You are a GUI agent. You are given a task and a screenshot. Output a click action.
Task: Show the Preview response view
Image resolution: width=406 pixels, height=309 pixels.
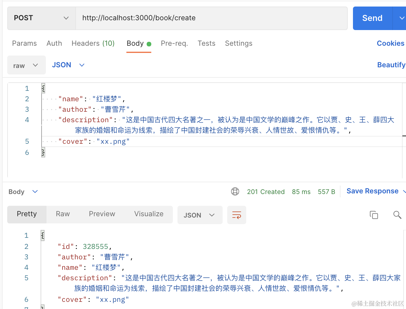(102, 214)
